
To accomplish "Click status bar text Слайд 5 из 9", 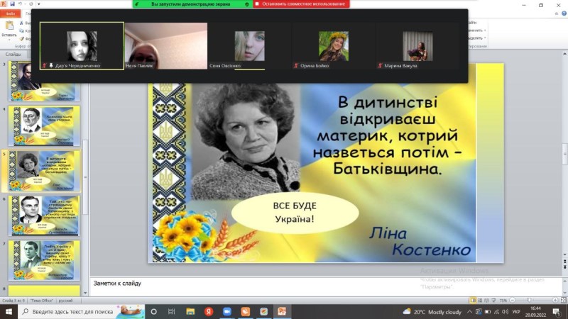I will coord(13,301).
